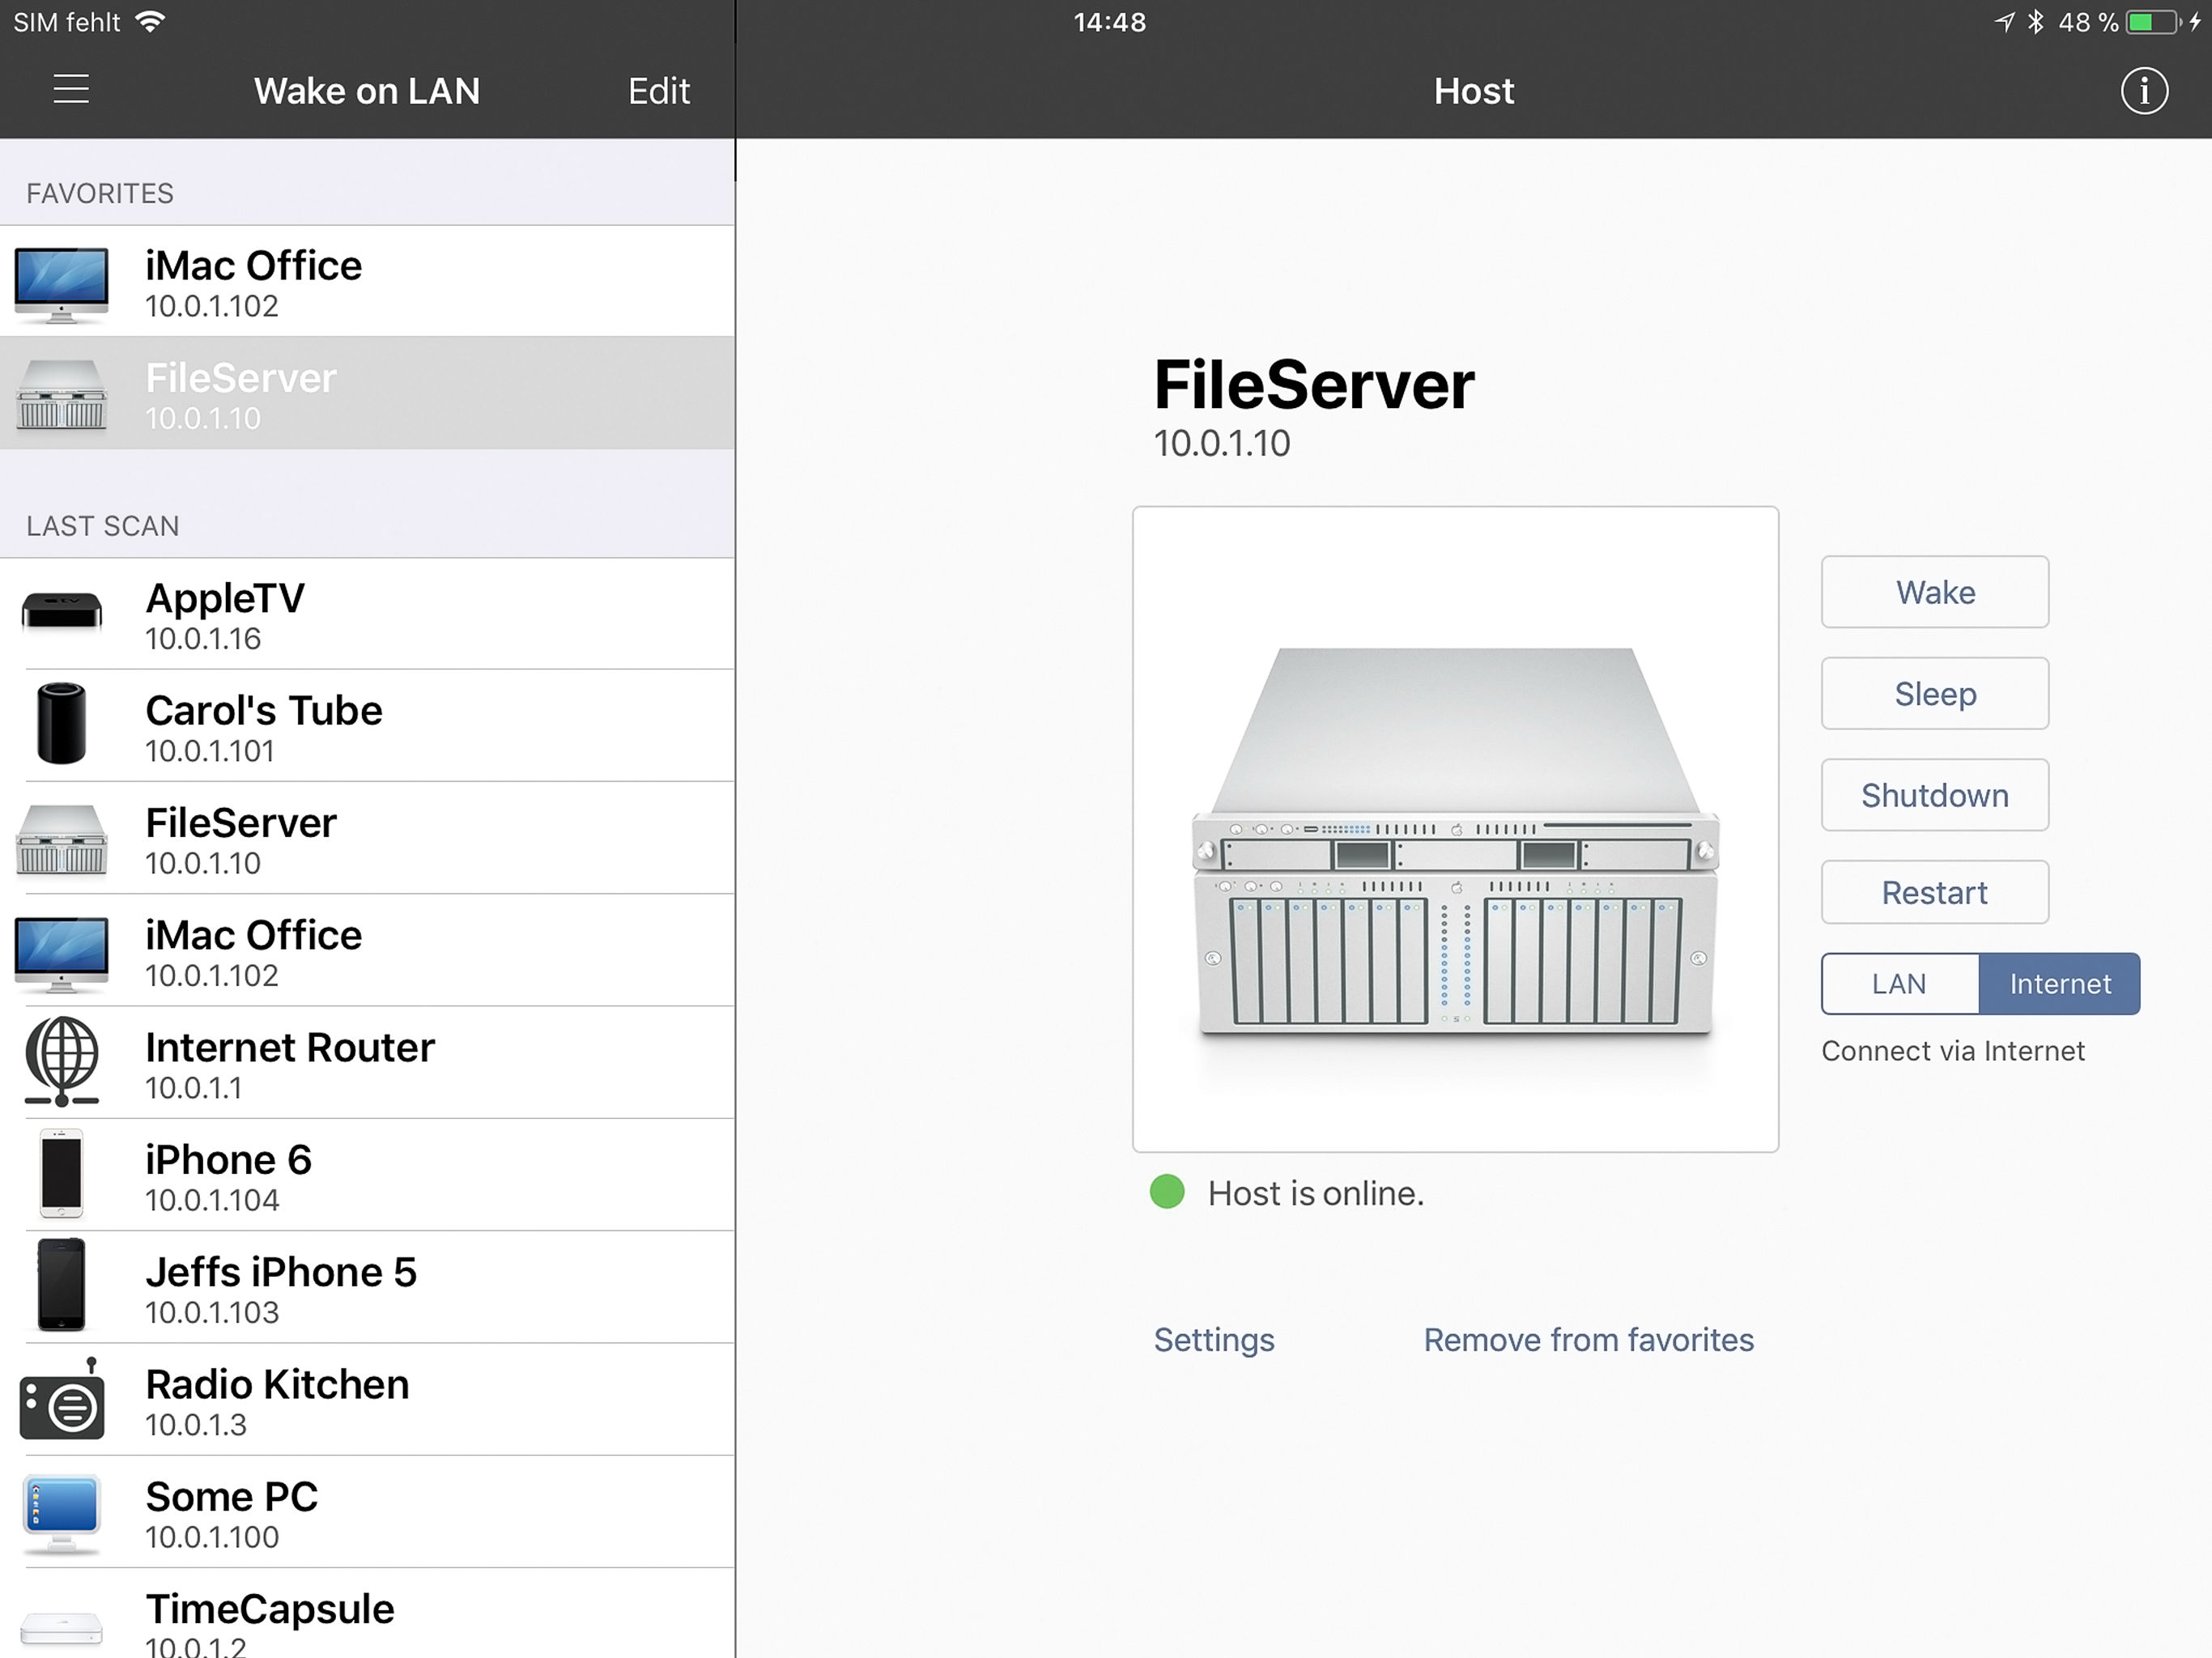Click the Restart button
The height and width of the screenshot is (1658, 2212).
click(1934, 892)
